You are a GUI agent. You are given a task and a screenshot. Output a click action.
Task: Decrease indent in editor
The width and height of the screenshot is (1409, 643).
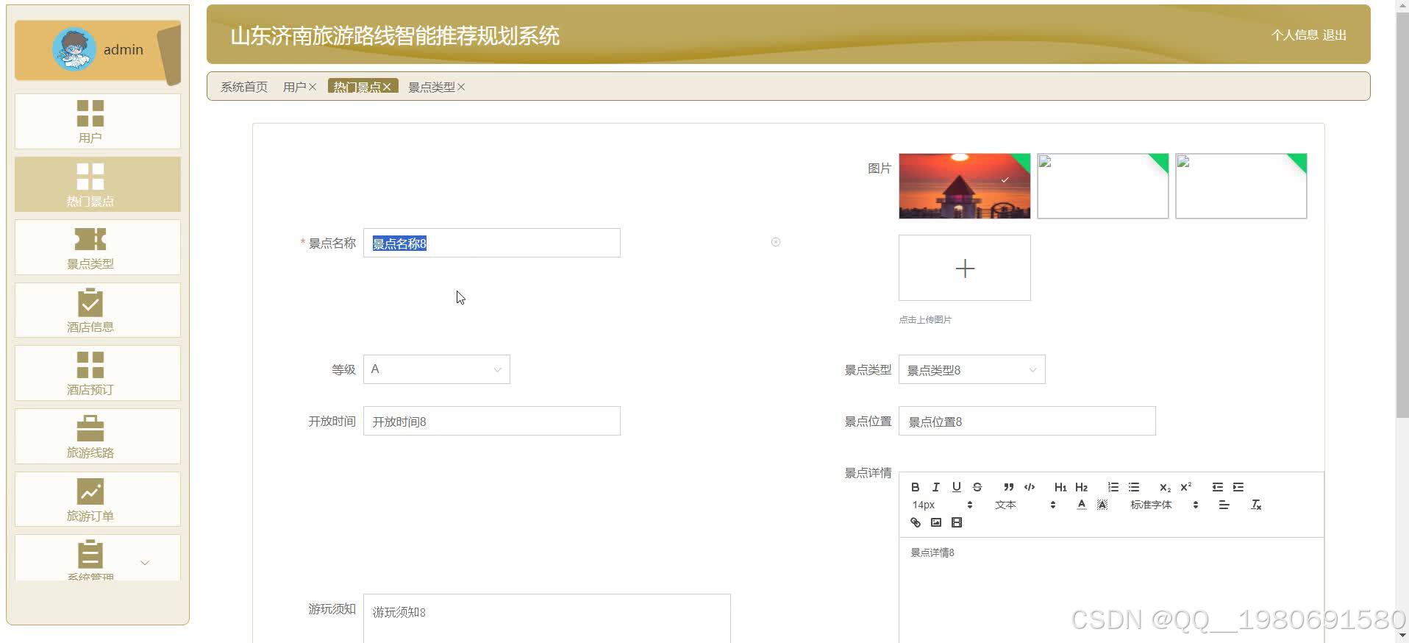[x=1218, y=487]
